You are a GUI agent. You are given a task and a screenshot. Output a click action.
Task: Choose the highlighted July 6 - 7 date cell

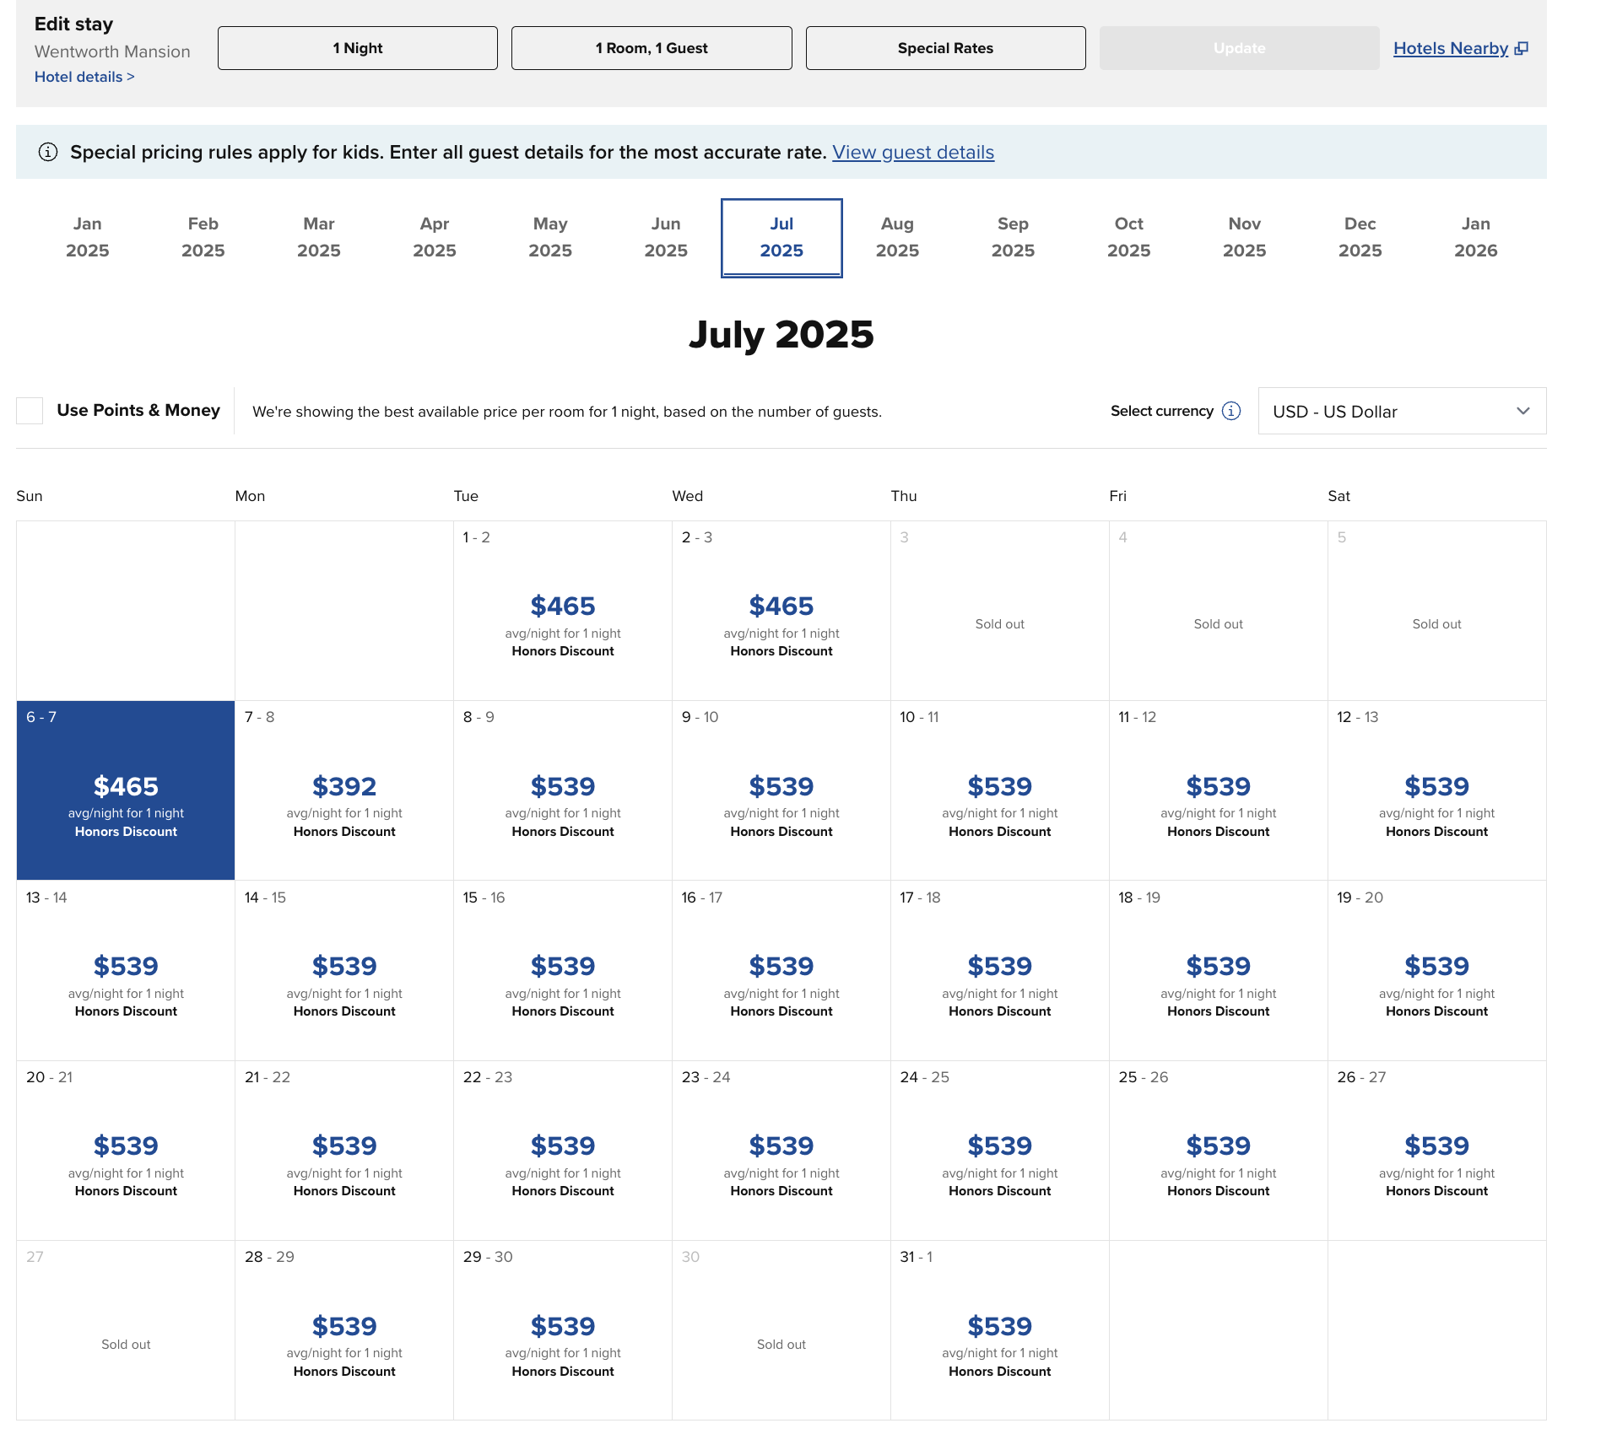click(x=126, y=790)
